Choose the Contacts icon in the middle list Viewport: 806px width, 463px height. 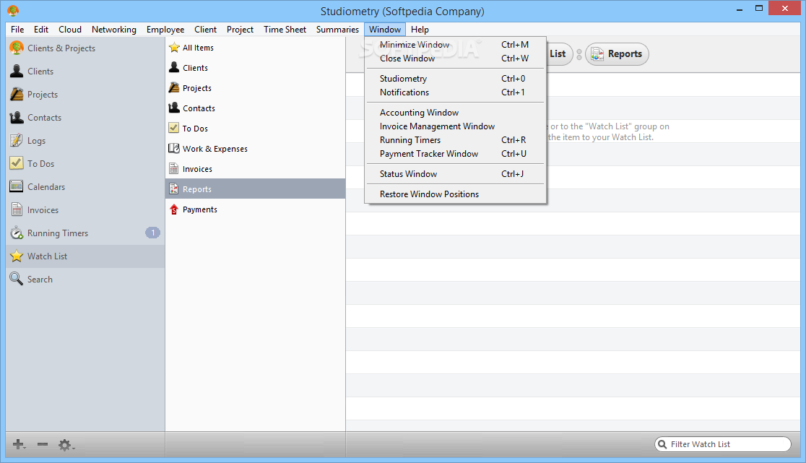click(174, 108)
